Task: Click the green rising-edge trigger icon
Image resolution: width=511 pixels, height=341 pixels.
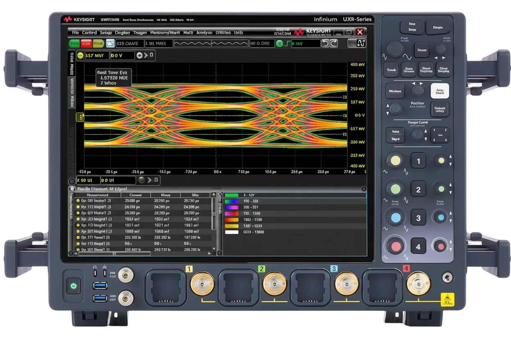Action: pyautogui.click(x=287, y=43)
